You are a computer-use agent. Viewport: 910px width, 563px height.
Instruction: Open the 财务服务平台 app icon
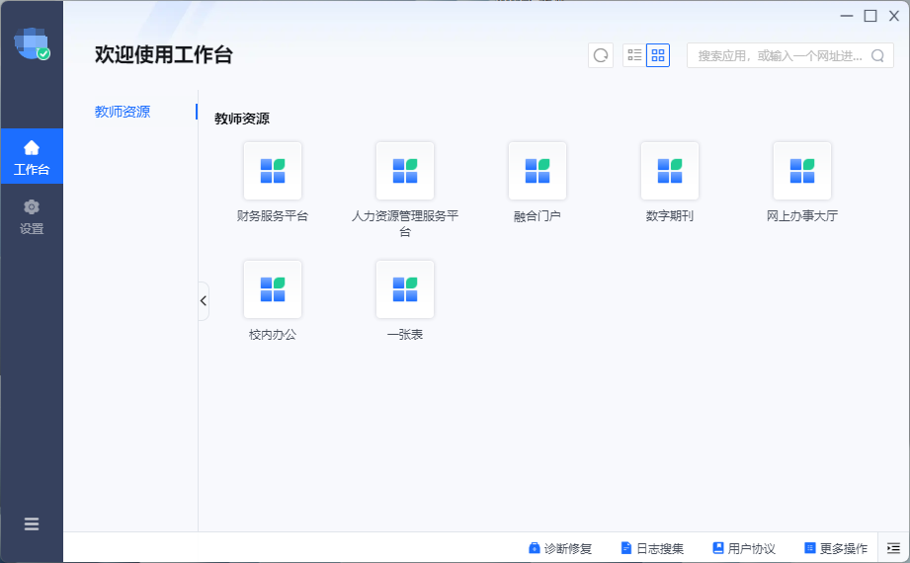(x=272, y=172)
